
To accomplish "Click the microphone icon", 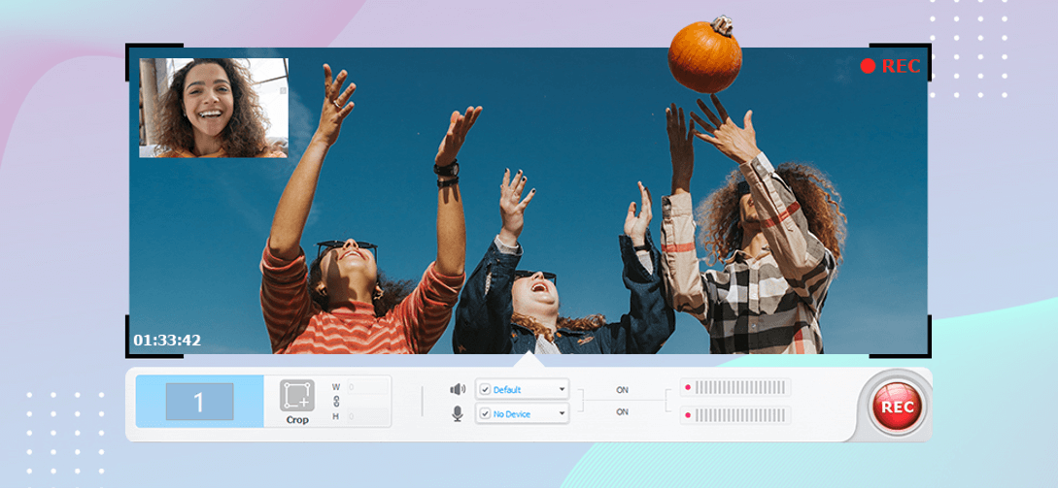I will (458, 413).
